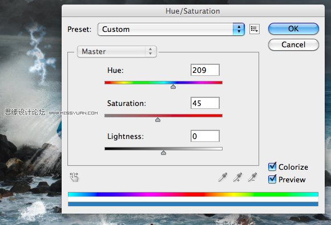Click OK to apply Hue/Saturation
331x225 pixels.
pos(293,29)
